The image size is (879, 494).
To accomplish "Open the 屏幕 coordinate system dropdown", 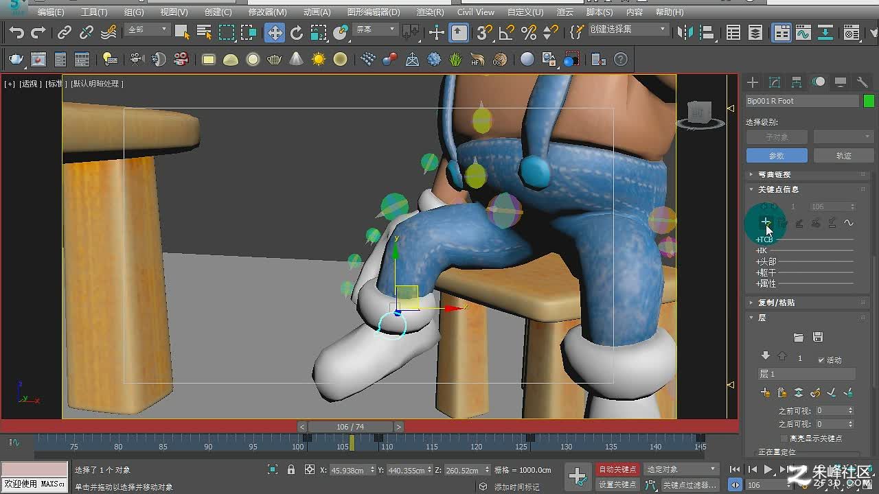I will (x=375, y=30).
